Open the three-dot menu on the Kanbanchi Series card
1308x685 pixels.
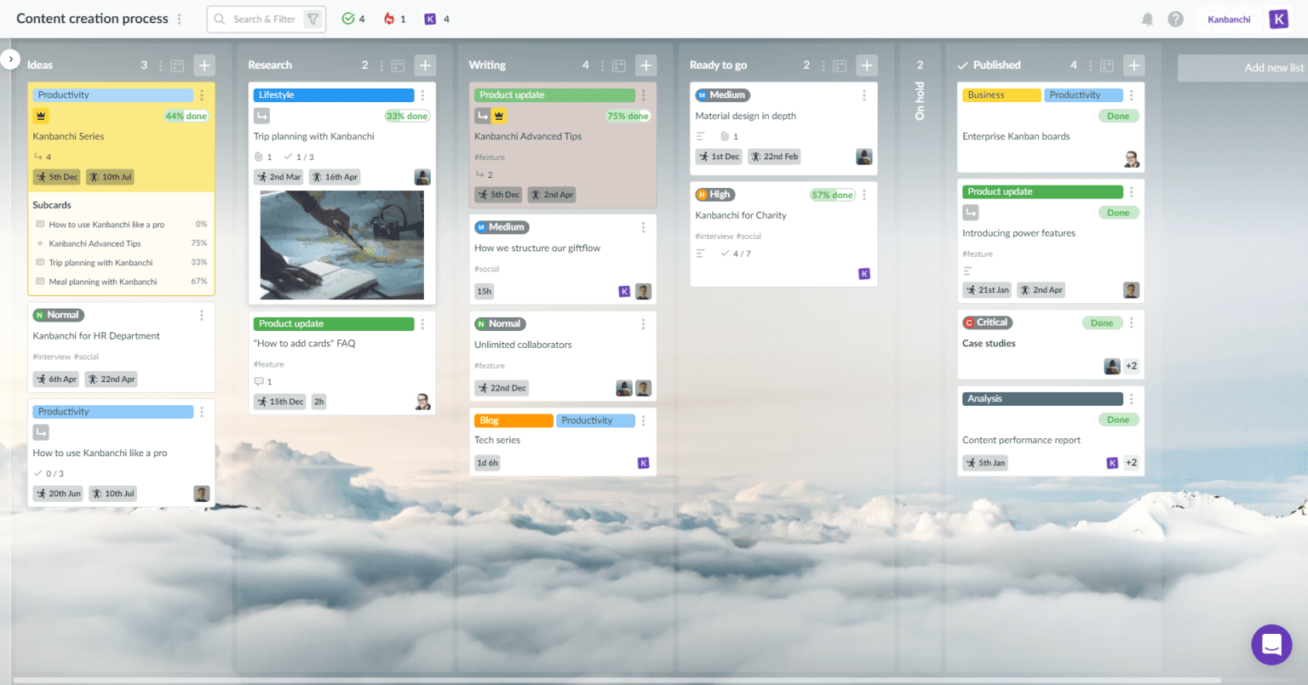tap(202, 94)
